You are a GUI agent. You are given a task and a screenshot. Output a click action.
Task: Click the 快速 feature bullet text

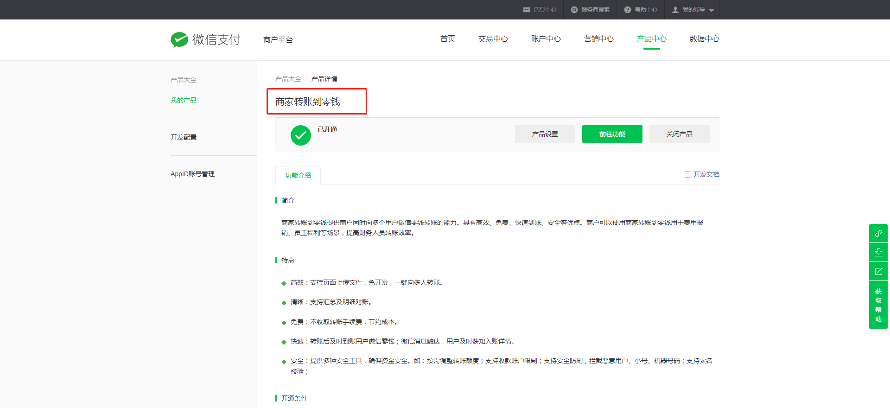coord(404,341)
